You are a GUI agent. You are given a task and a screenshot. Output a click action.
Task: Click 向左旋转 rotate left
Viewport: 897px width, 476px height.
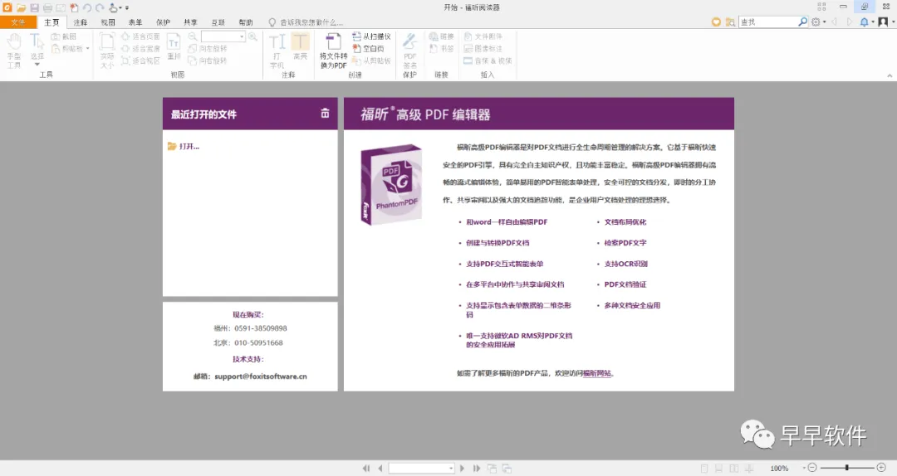pyautogui.click(x=208, y=49)
